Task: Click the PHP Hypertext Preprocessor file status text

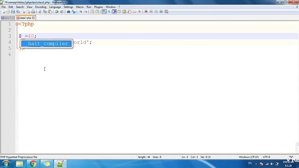Action: point(19,157)
